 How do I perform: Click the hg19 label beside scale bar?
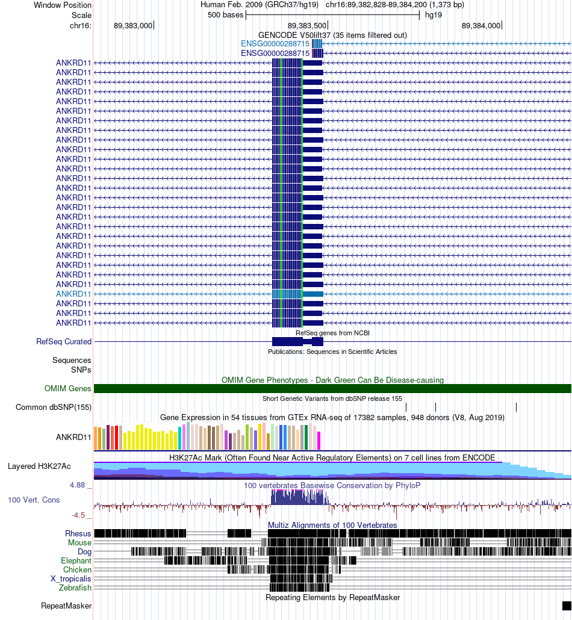(x=433, y=16)
